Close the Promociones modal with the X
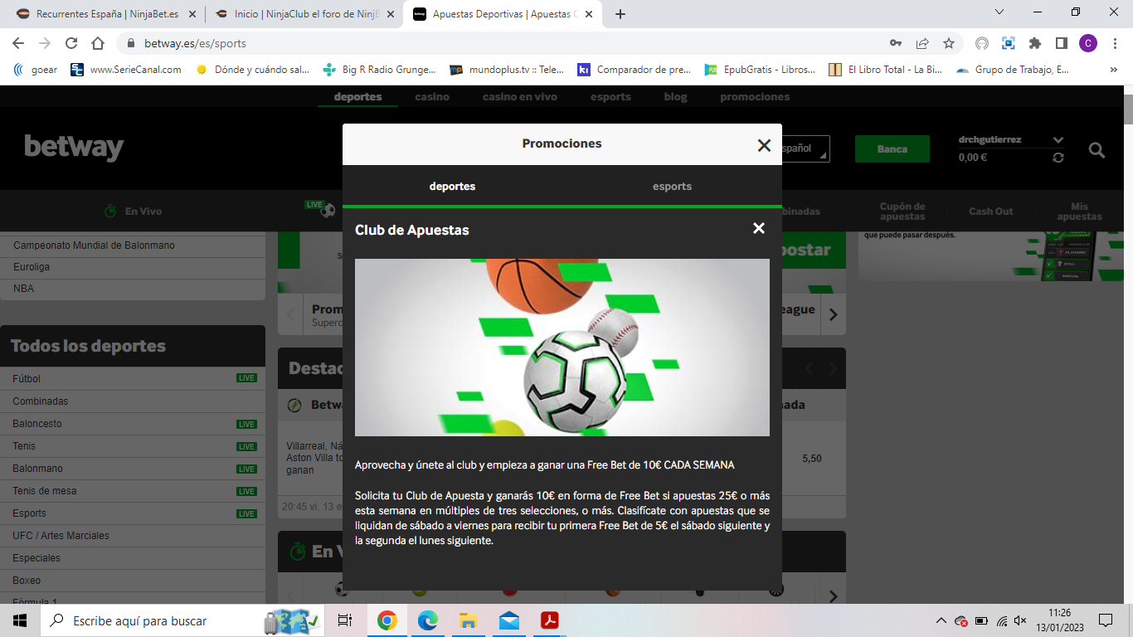 [764, 145]
